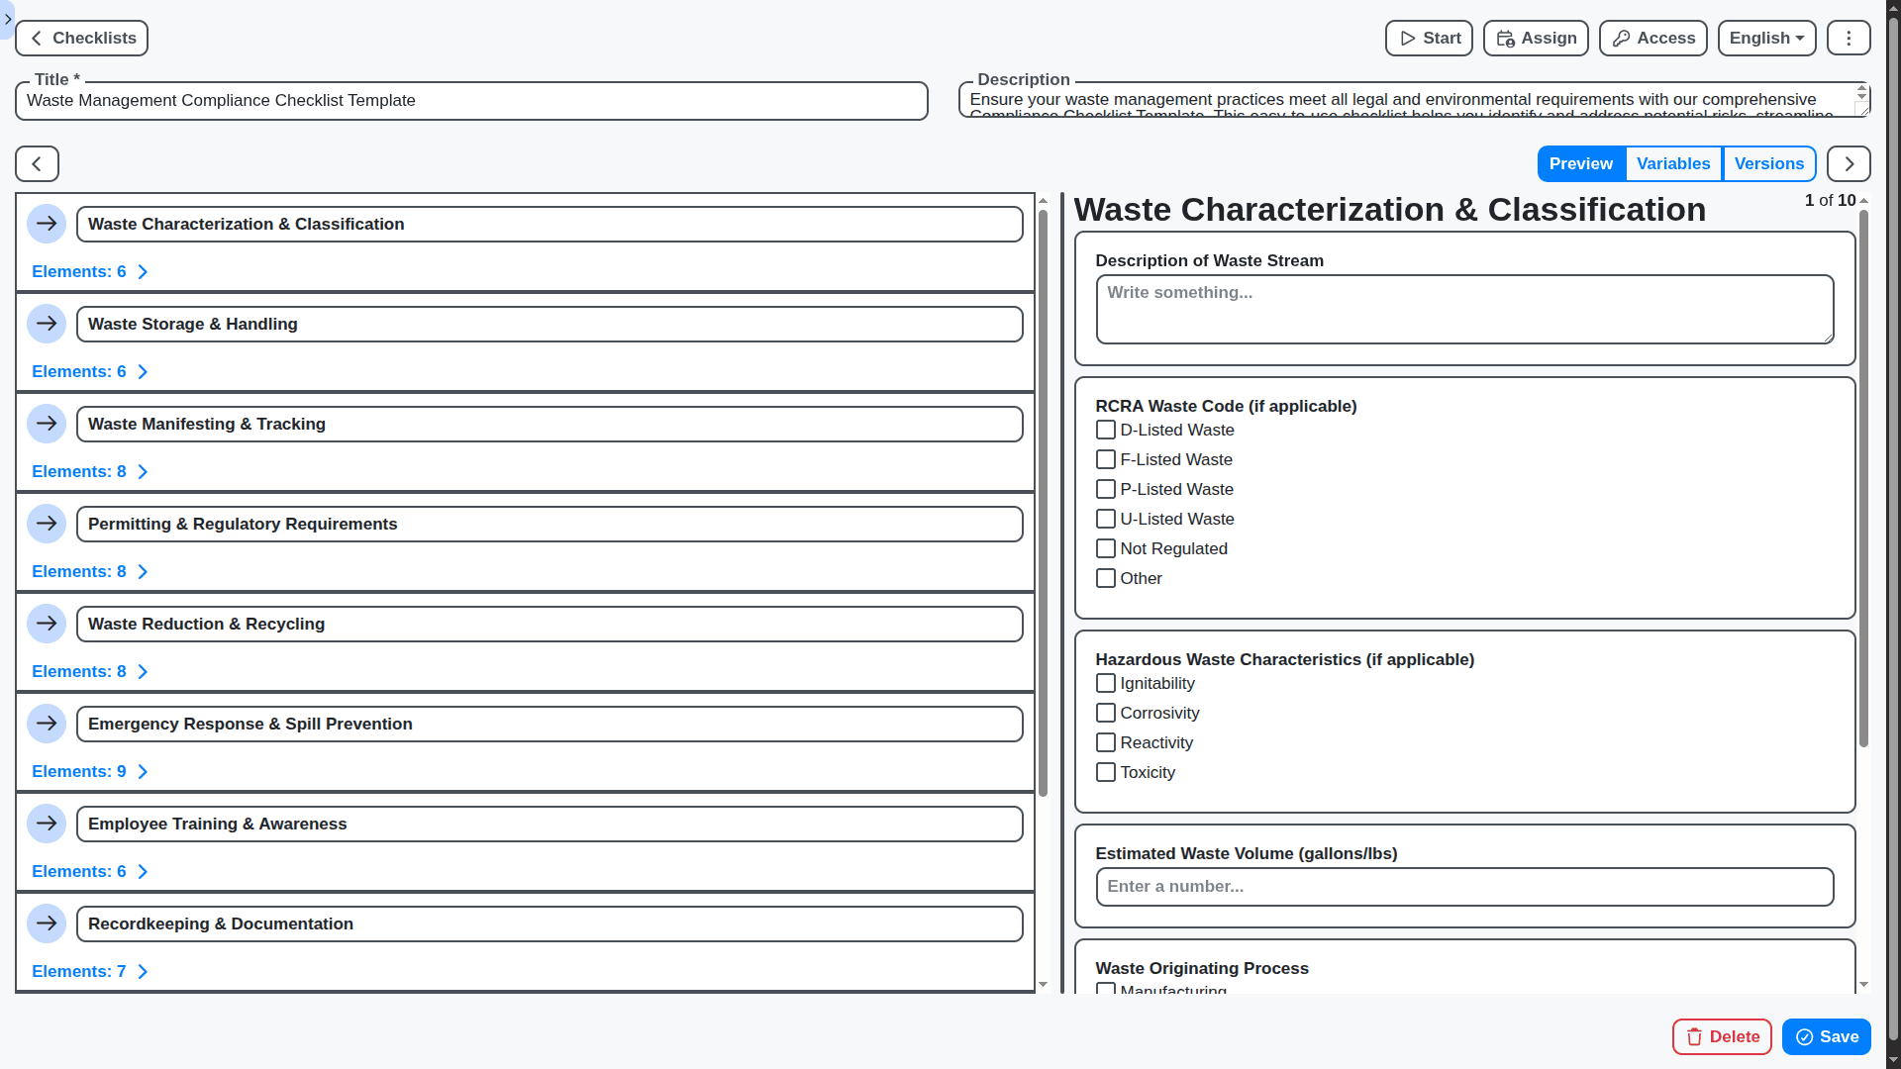Viewport: 1901px width, 1069px height.
Task: Open the Access settings icon
Action: [1621, 38]
